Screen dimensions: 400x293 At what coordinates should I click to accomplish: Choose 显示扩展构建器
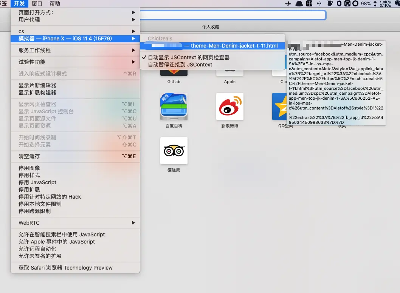click(75, 93)
